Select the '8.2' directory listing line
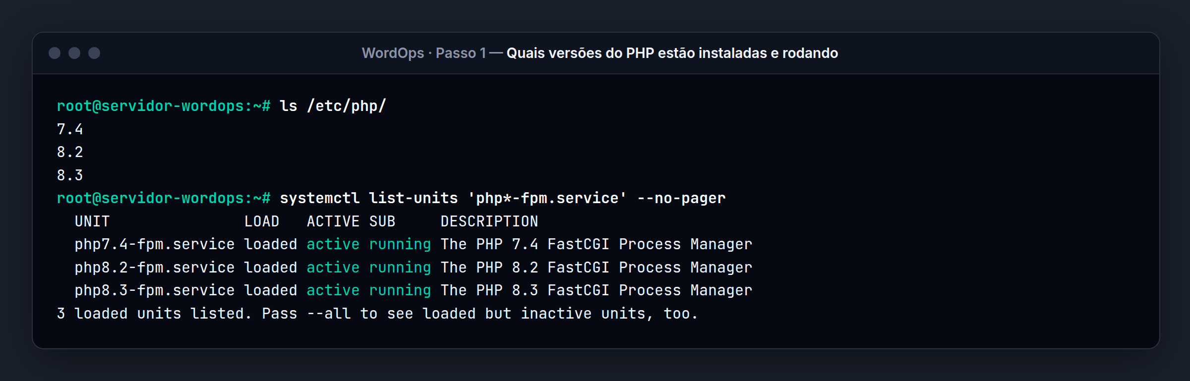 (x=70, y=152)
